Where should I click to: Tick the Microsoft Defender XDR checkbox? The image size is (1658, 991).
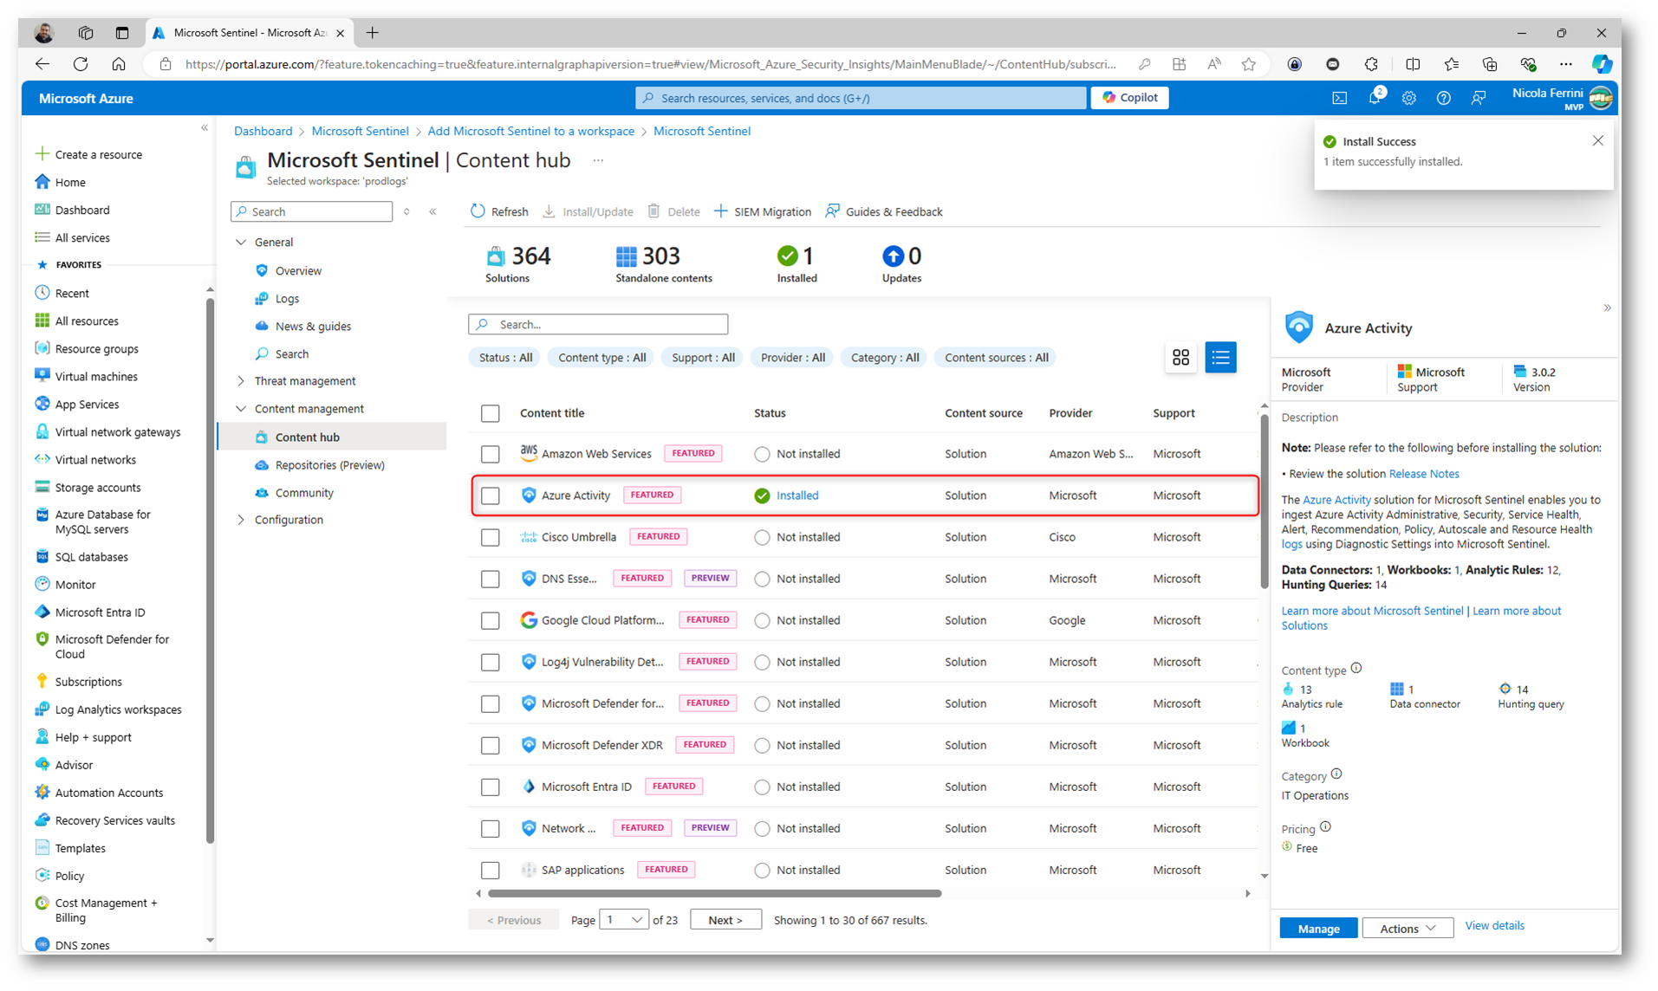click(491, 745)
